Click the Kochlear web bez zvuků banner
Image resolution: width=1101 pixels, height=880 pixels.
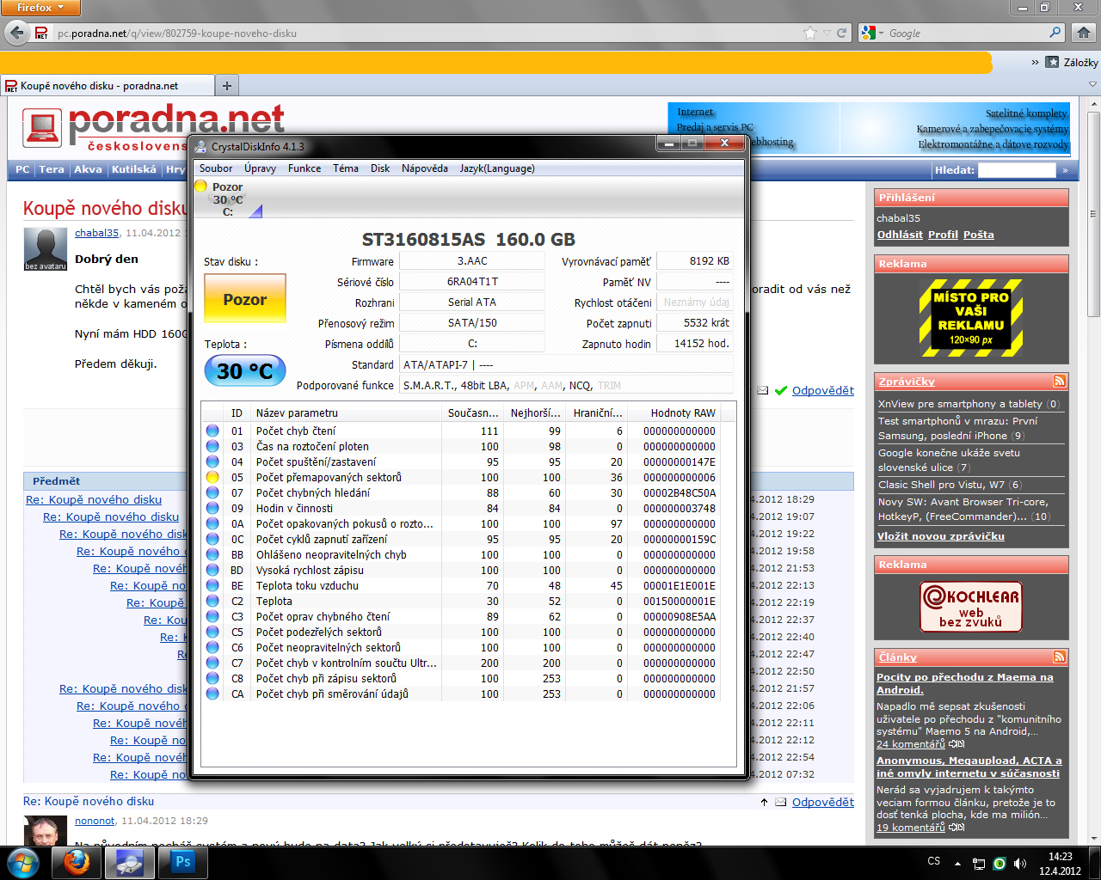tap(971, 607)
